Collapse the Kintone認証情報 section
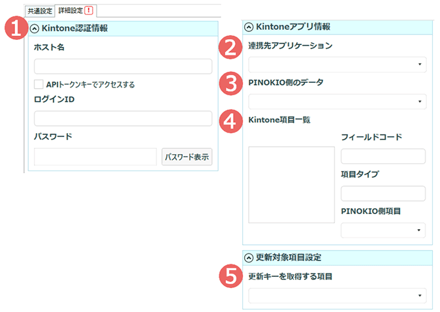Image resolution: width=440 pixels, height=312 pixels. coord(34,28)
